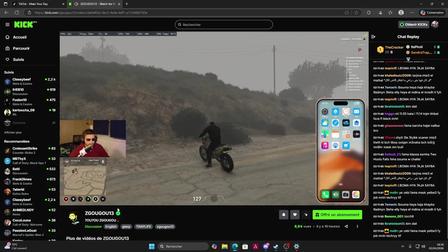Open the user profile avatar menu
Screen dimensions: 448x252
[435, 24]
